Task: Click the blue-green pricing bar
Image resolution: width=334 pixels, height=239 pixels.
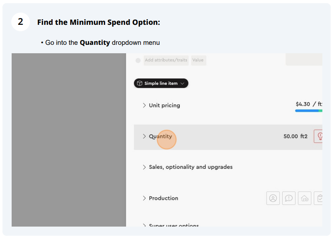Action: point(309,110)
